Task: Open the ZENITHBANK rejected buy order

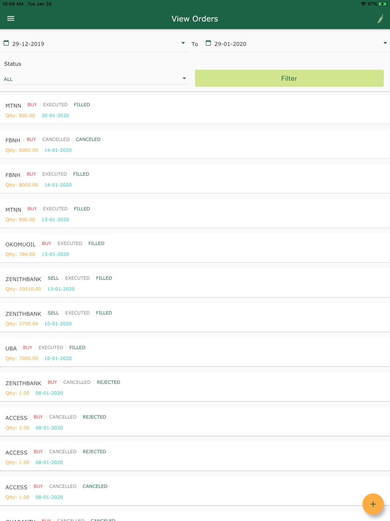Action: [195, 387]
